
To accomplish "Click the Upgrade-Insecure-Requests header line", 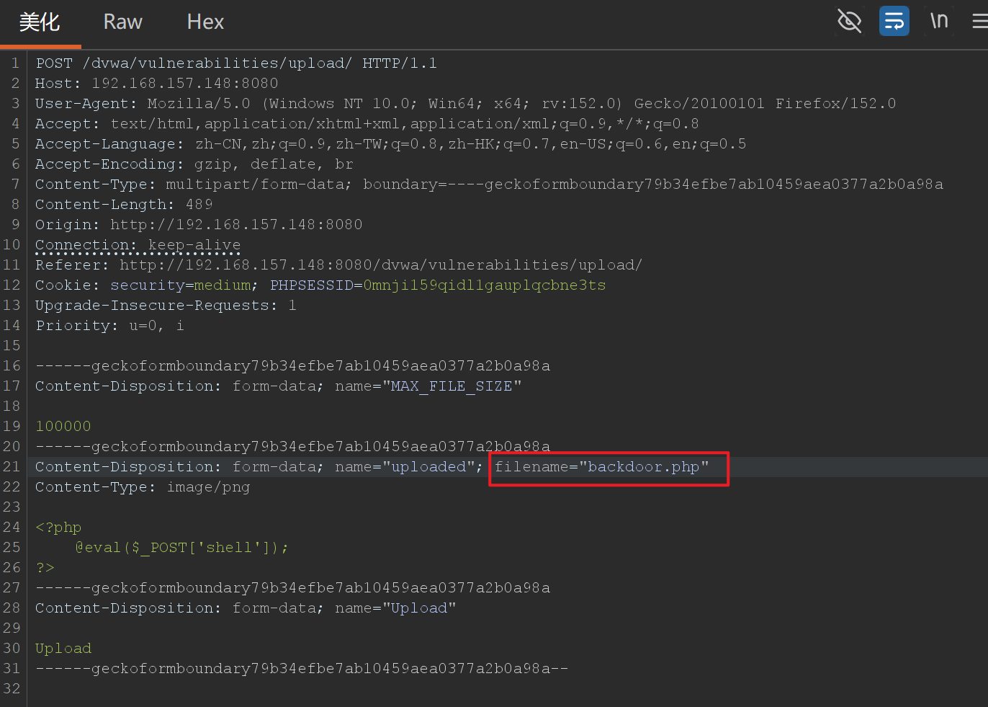I will click(x=166, y=306).
